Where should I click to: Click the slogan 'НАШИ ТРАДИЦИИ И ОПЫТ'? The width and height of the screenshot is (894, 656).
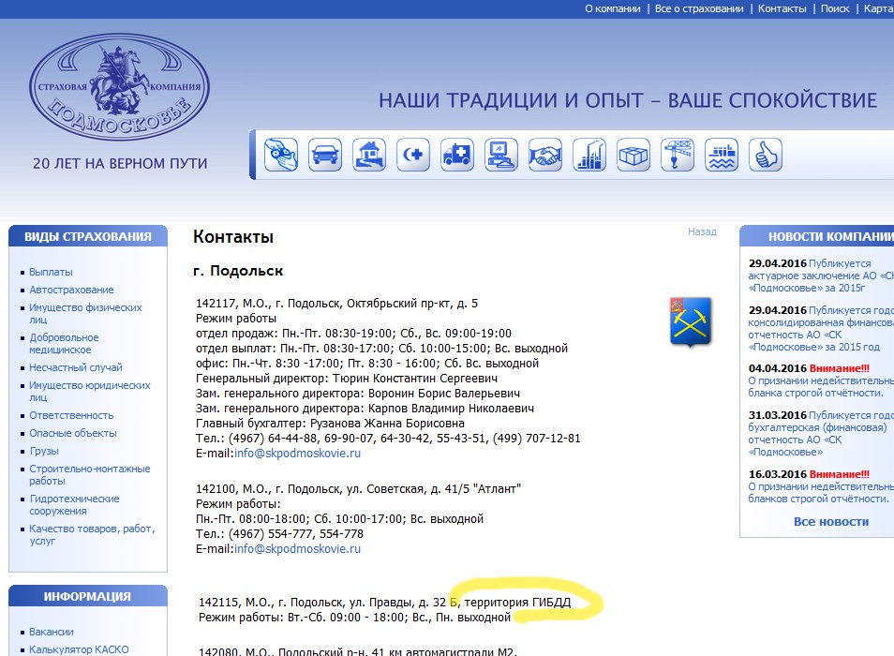point(628,100)
